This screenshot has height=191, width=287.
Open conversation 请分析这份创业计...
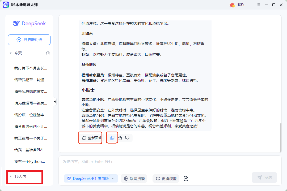point(31,127)
